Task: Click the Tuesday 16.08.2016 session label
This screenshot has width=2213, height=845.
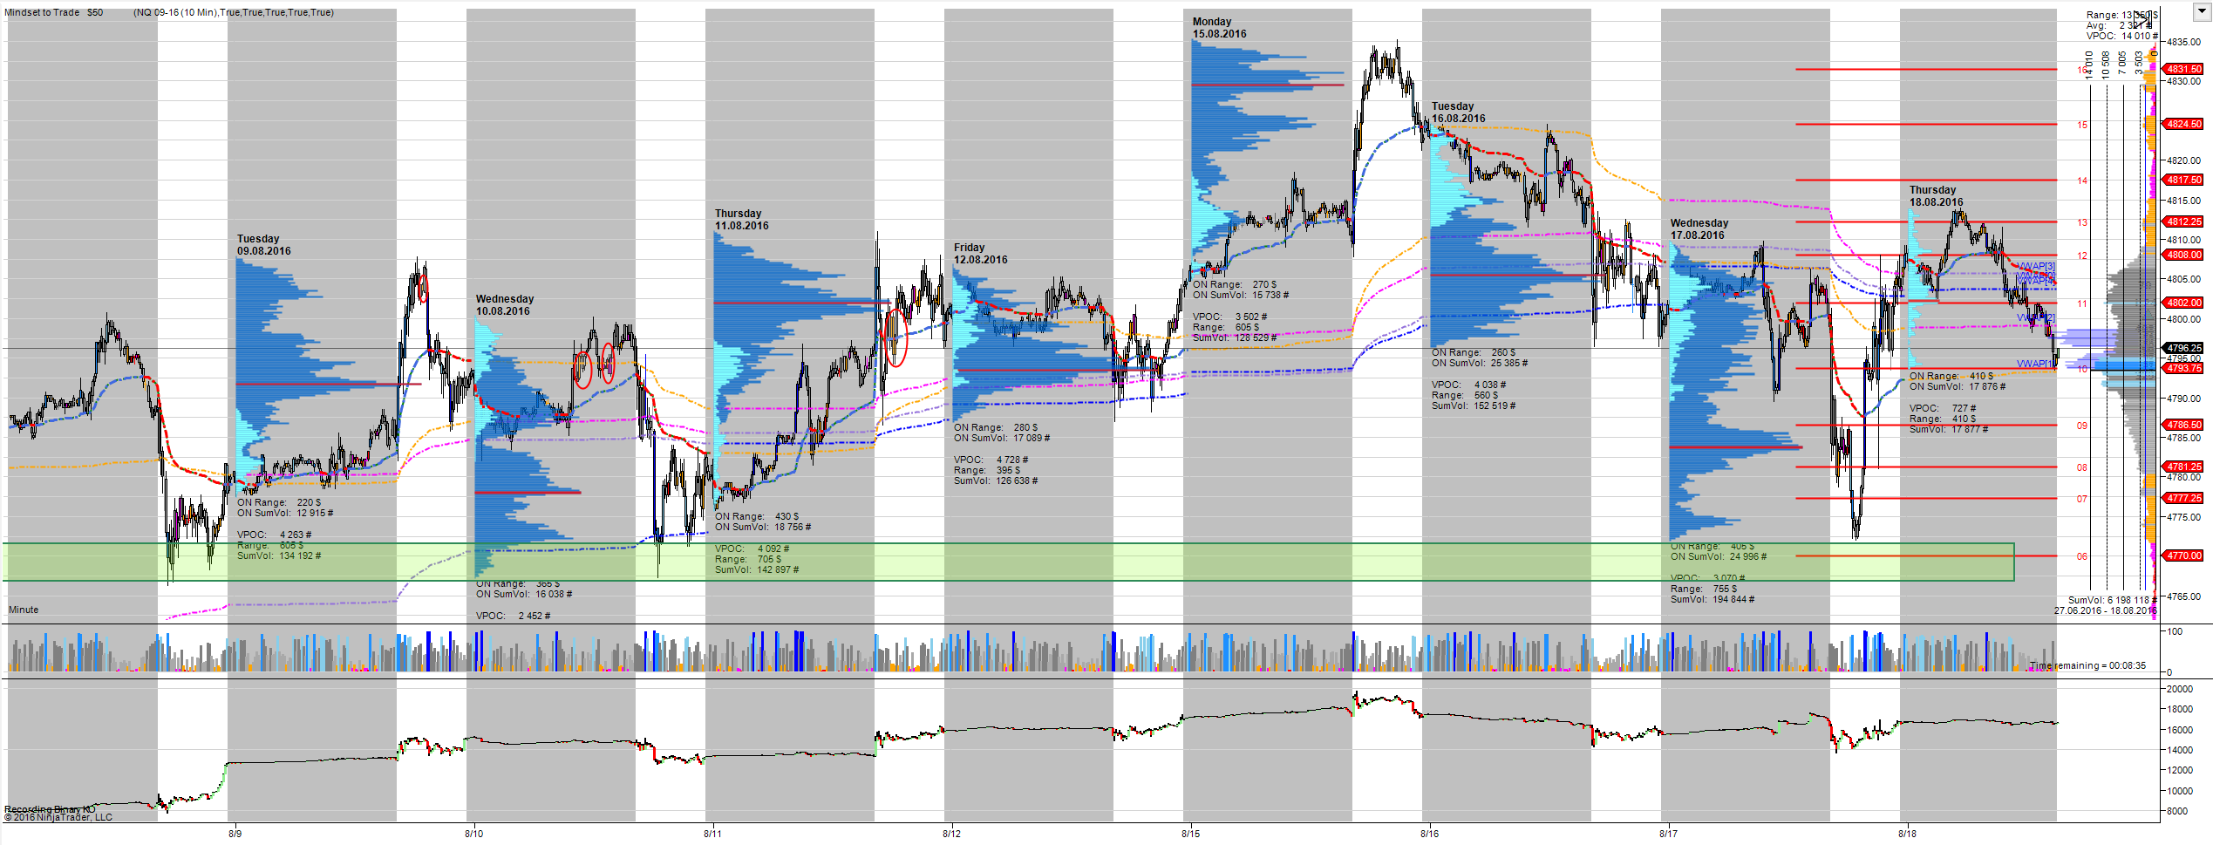Action: click(x=1459, y=112)
